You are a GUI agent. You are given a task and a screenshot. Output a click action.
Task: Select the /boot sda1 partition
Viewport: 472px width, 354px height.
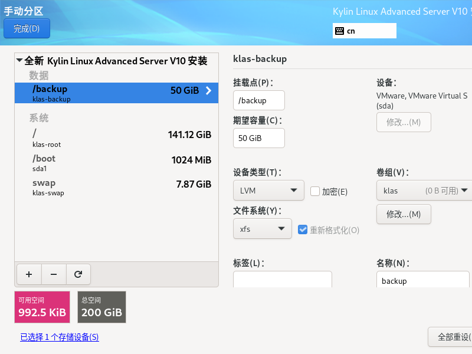115,163
